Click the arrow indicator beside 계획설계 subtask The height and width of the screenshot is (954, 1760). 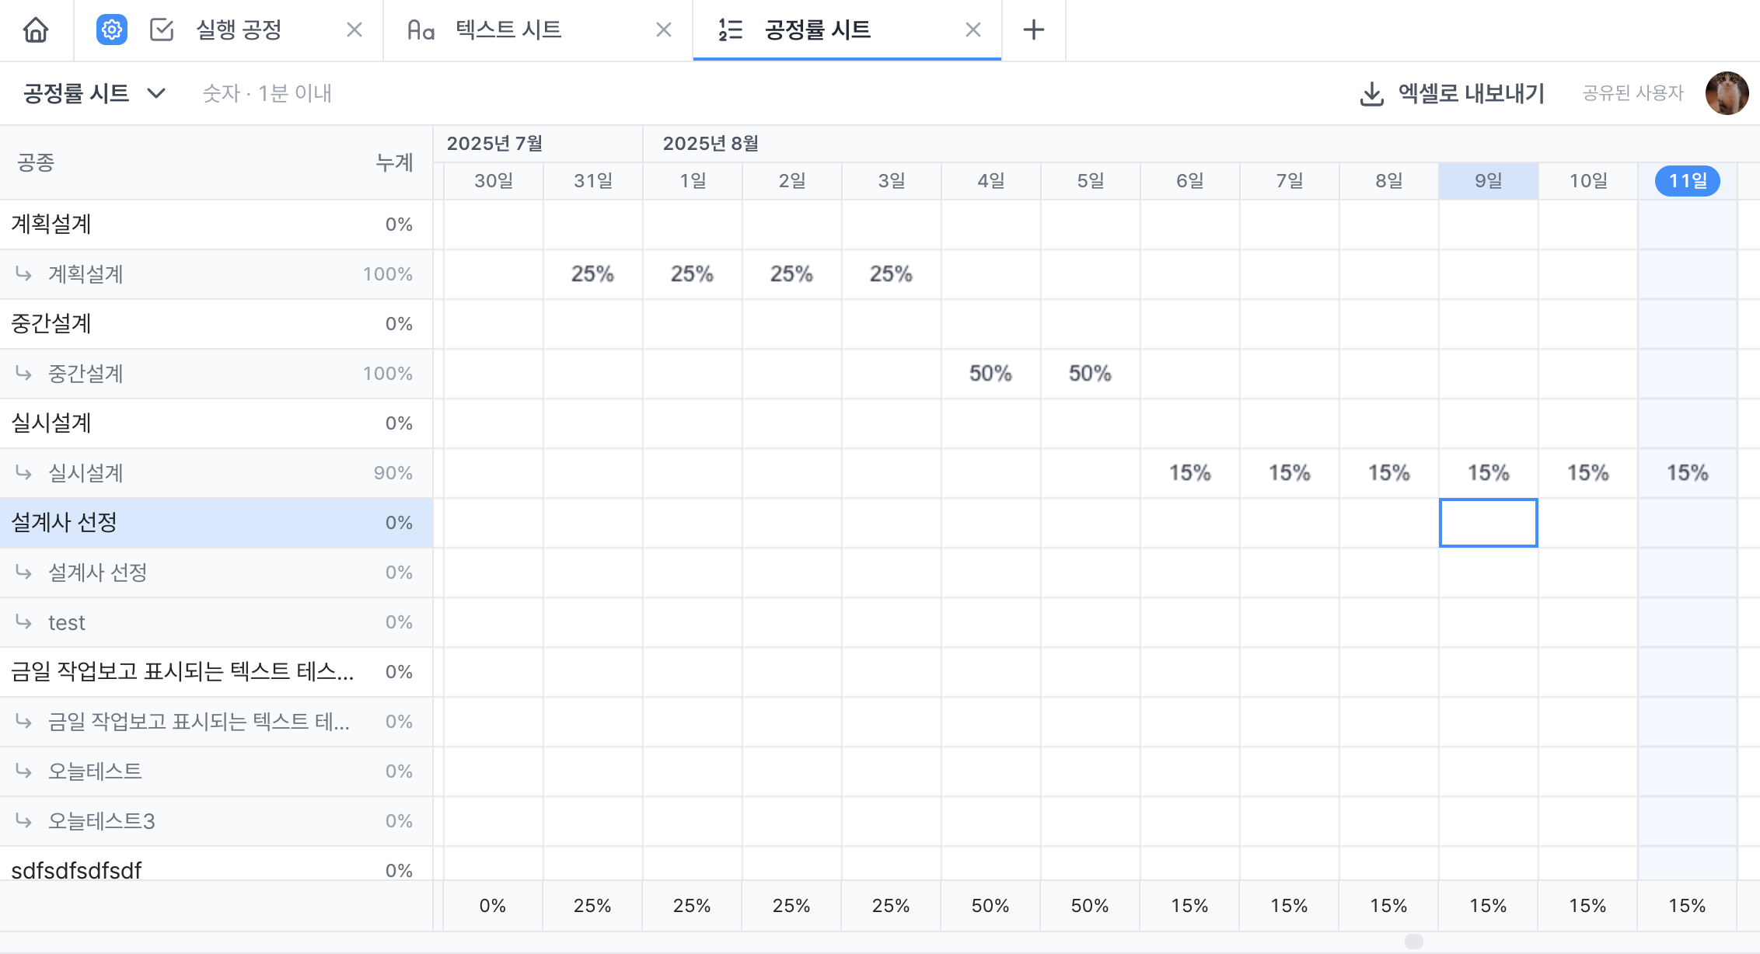24,273
